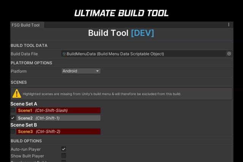This screenshot has width=243, height=162.
Task: Disable the Auto-run Player checkbox
Action: [x=64, y=149]
